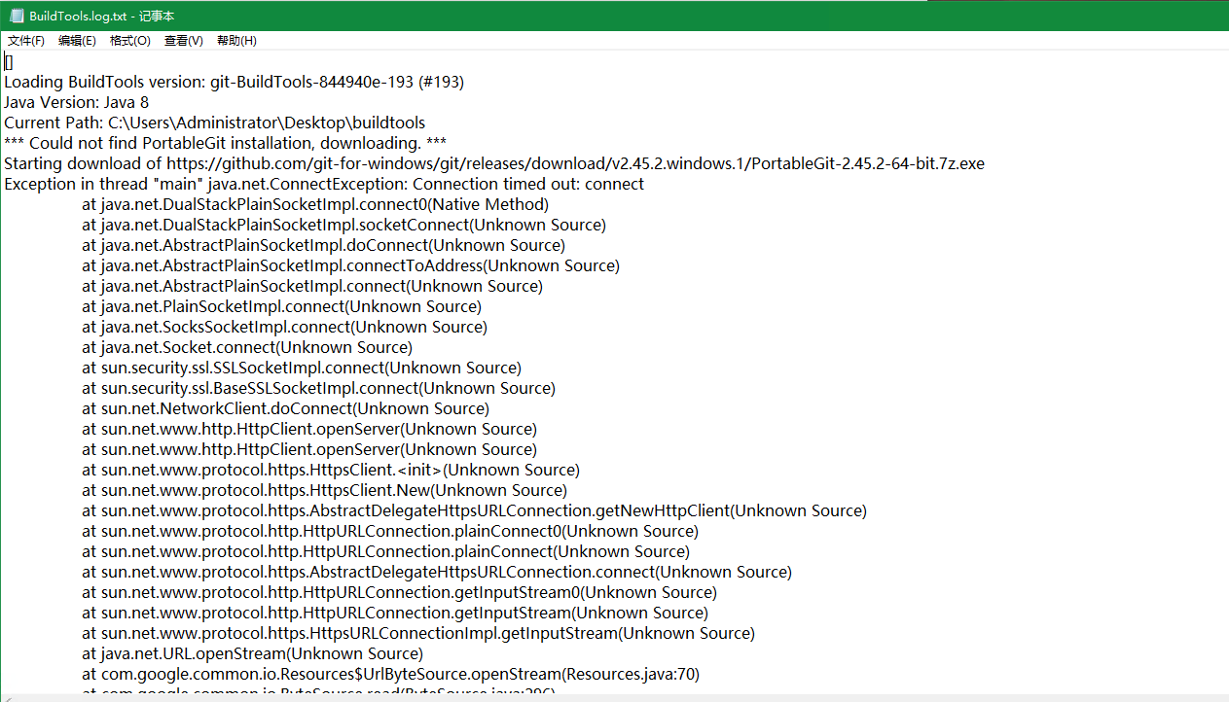Image resolution: width=1229 pixels, height=702 pixels.
Task: Click the 'java.net.URL.openStream' stack line
Action: pyautogui.click(x=252, y=653)
